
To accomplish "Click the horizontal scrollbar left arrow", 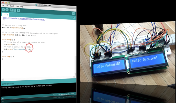I will [x=2, y=80].
